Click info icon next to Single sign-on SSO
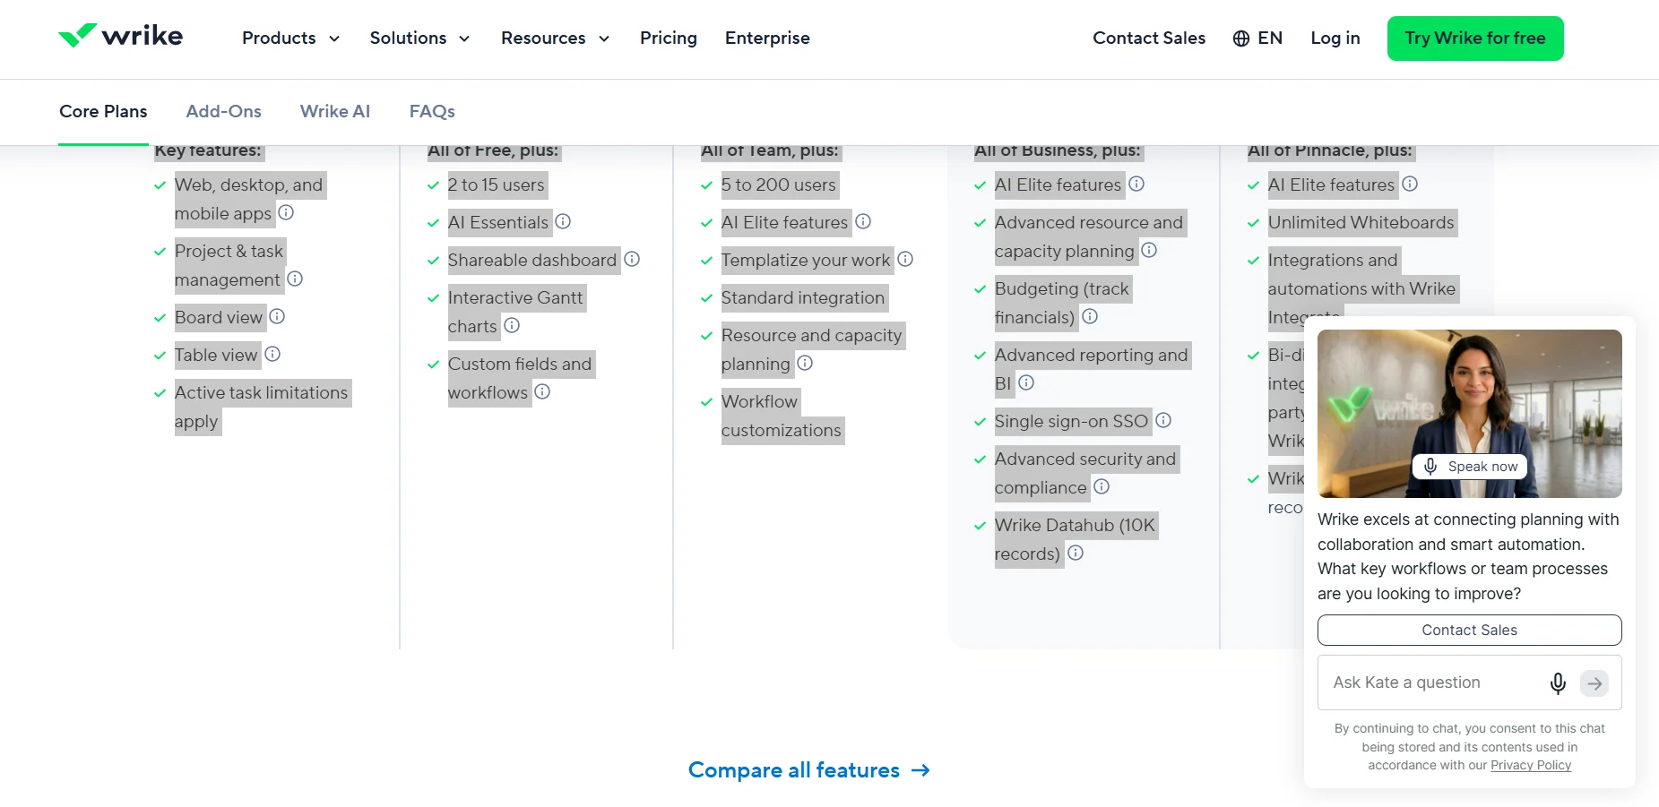 (1163, 420)
